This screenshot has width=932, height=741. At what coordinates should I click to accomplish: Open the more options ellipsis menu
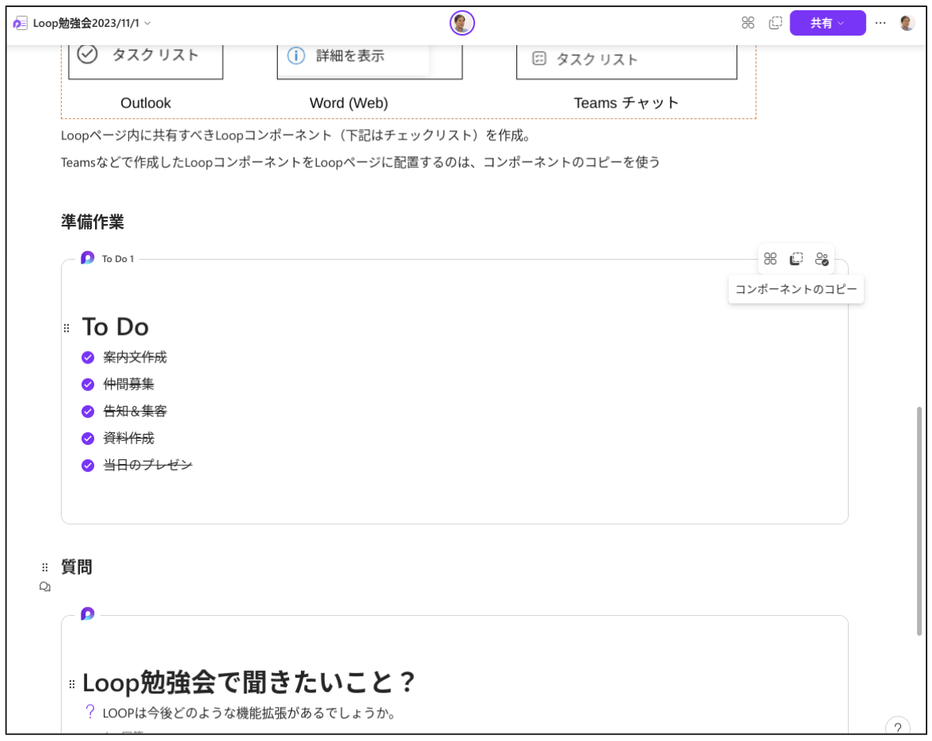click(x=881, y=23)
